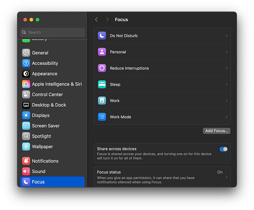Select Appearance label in sidebar

(45, 74)
